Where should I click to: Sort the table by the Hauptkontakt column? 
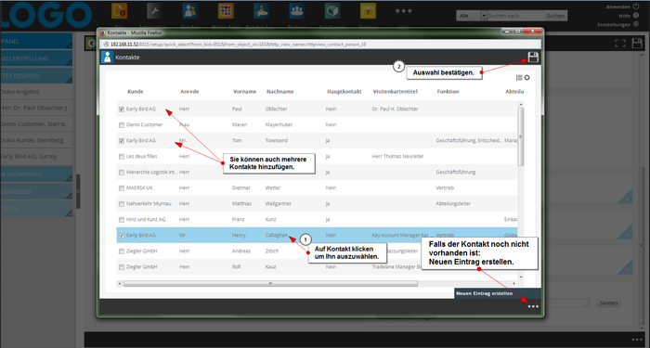point(344,92)
